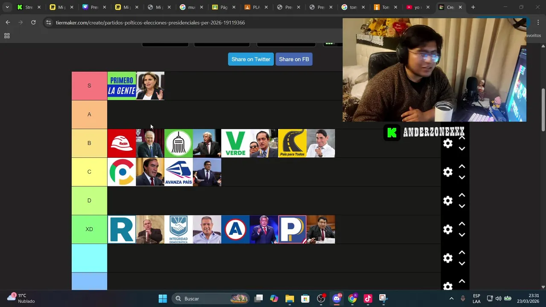Move tier D row up with arrow
Screen dimensions: 546x307
[x=462, y=195]
